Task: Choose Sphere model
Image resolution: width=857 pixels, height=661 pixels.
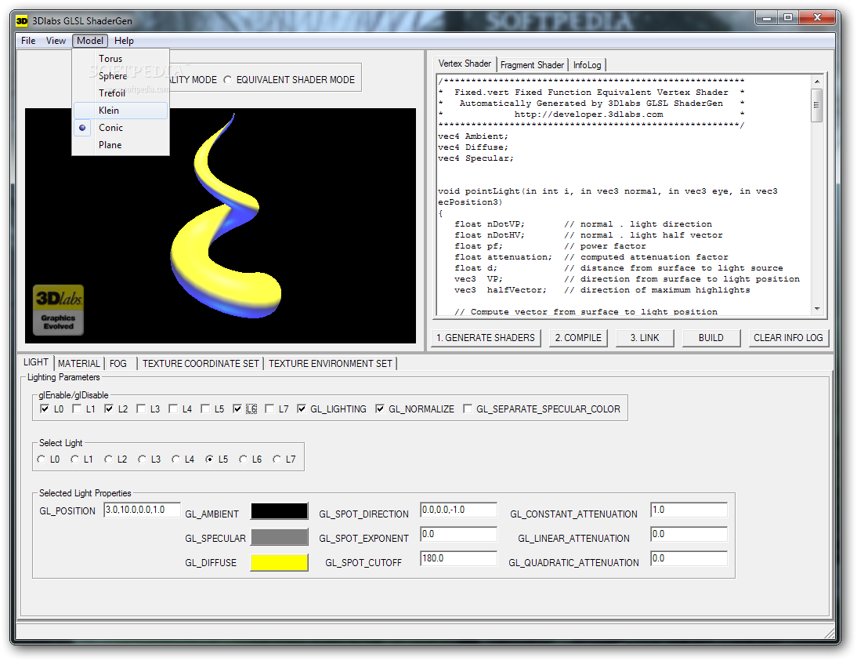Action: tap(121, 75)
